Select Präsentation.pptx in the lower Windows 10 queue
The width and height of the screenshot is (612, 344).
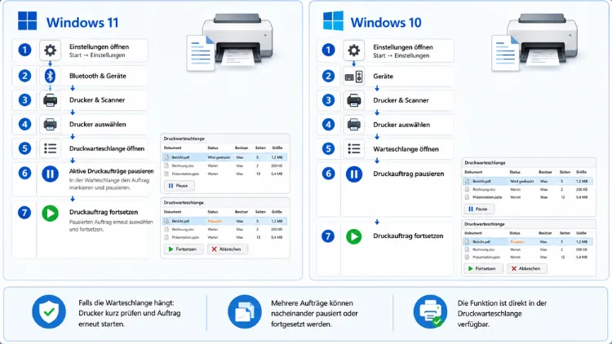tap(528, 258)
